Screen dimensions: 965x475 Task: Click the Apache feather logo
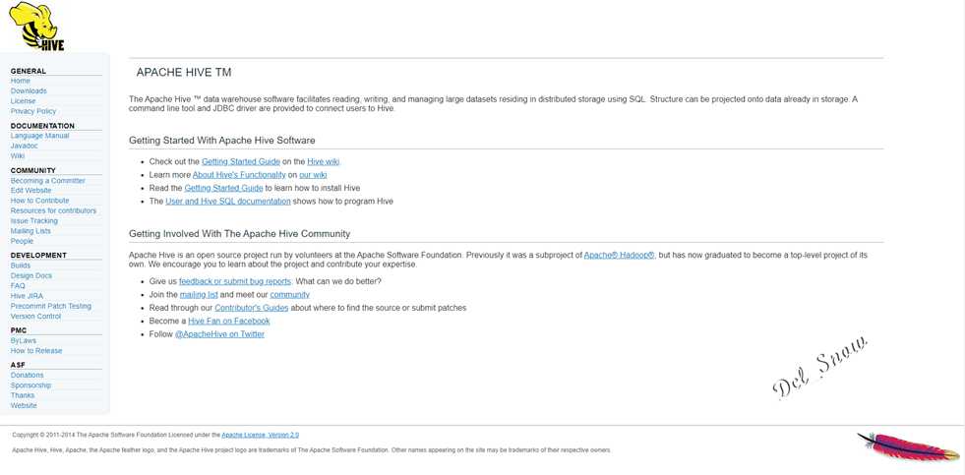click(x=908, y=446)
